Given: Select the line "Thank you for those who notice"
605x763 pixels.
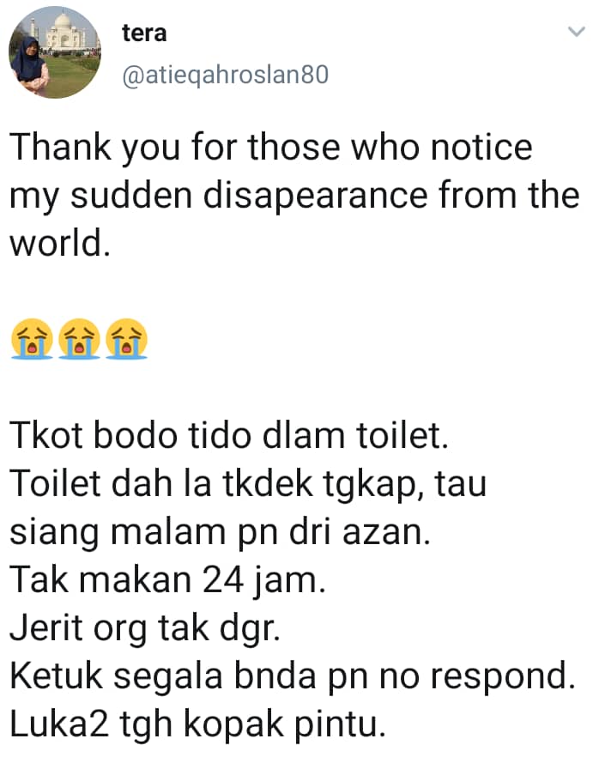Looking at the screenshot, I should [271, 148].
